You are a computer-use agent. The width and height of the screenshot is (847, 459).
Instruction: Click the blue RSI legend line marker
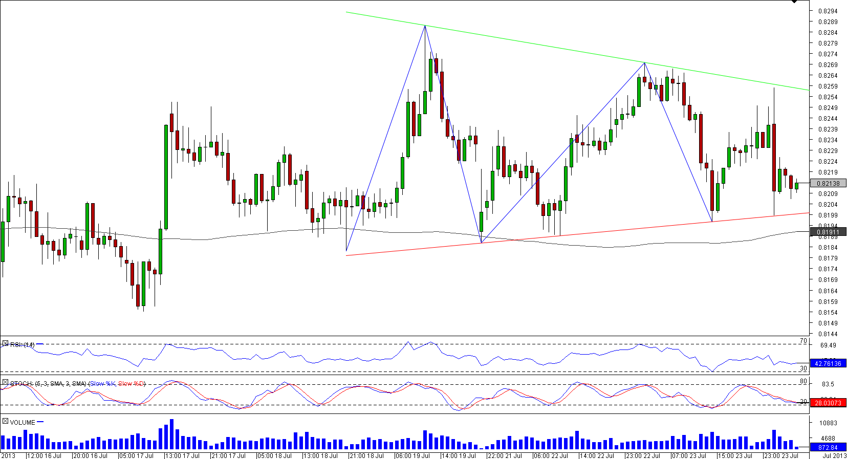point(40,344)
